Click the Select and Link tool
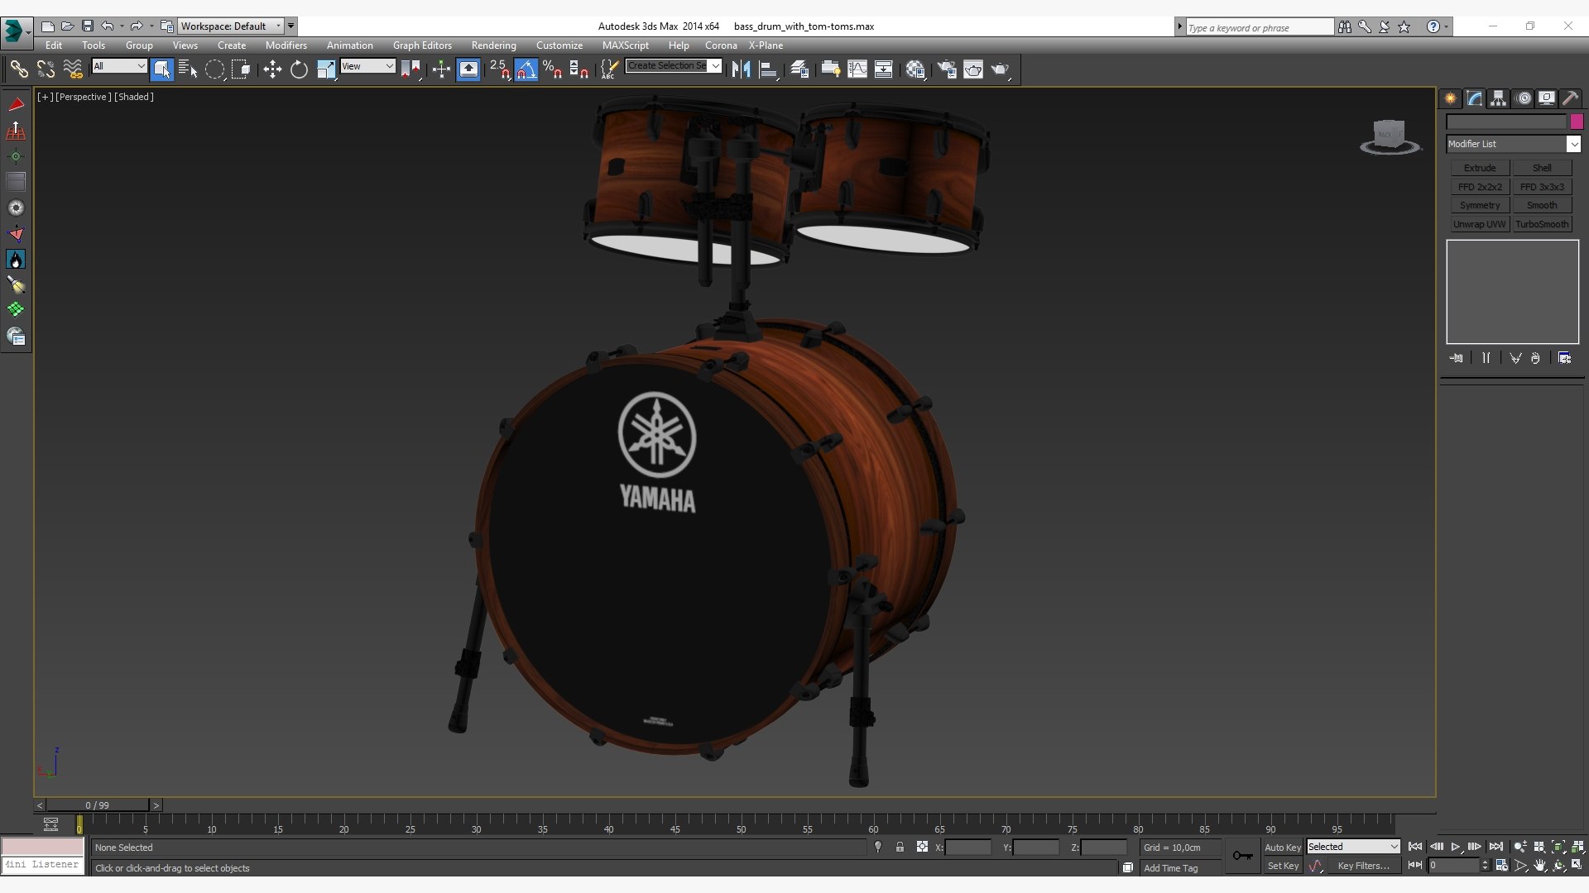The height and width of the screenshot is (893, 1589). pyautogui.click(x=18, y=69)
